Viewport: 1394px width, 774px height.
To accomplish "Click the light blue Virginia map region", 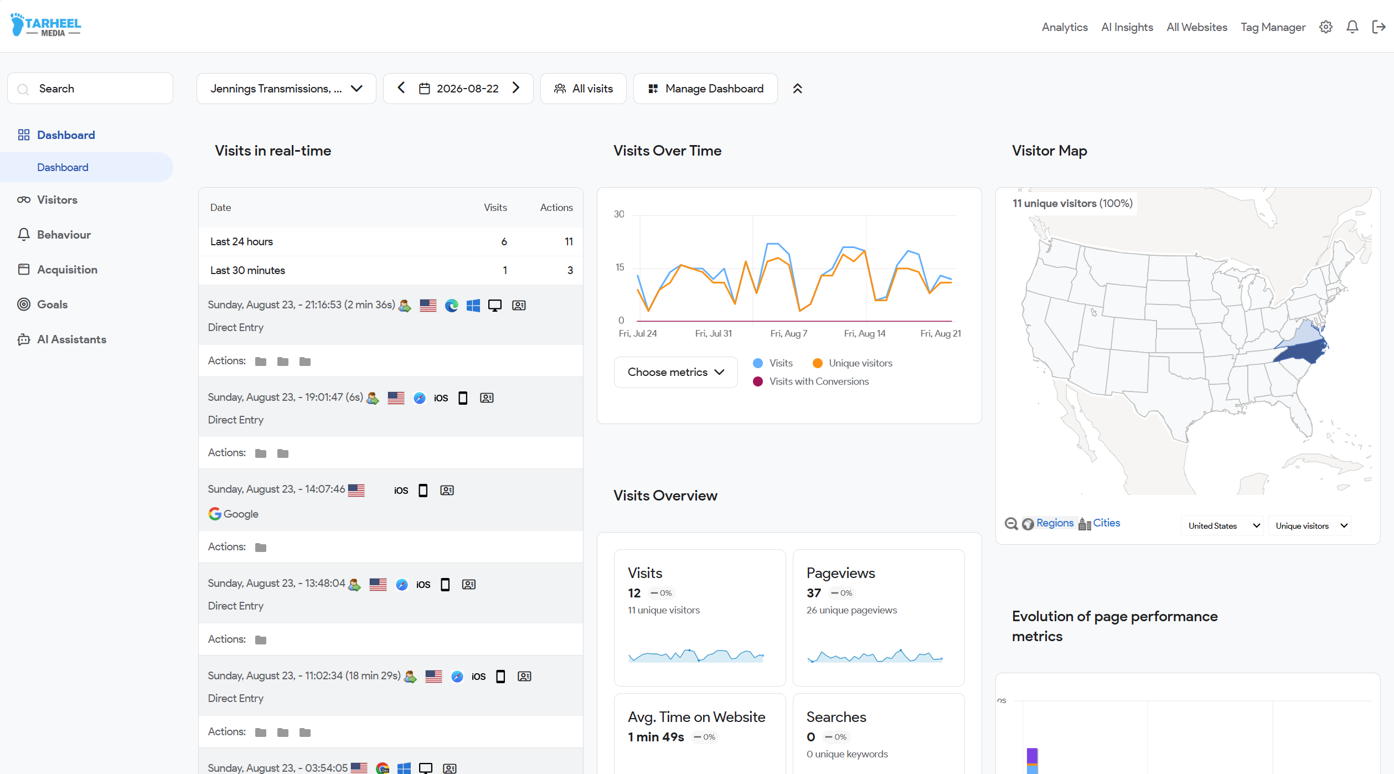I will click(x=1304, y=333).
